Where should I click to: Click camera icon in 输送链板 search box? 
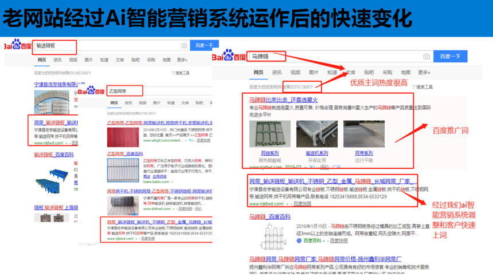point(184,46)
